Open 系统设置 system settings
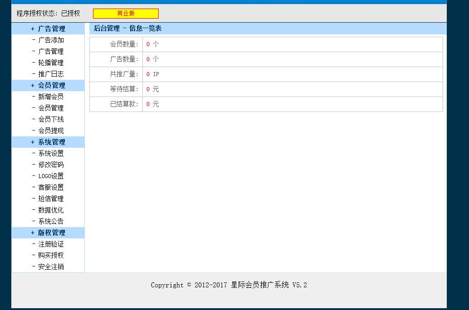 [x=51, y=153]
